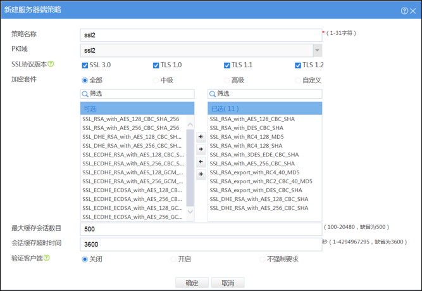This screenshot has height=291, width=422.
Task: Click help icon beside SSL协议版本 label
Action: [x=51, y=64]
